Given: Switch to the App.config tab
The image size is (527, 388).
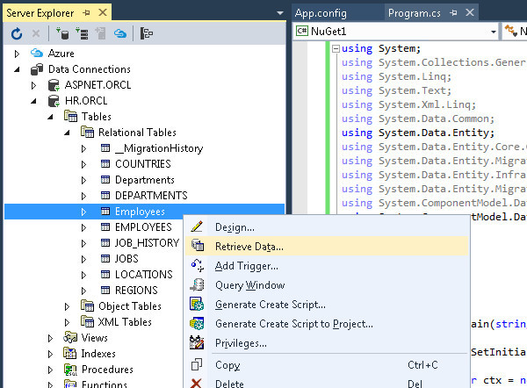Looking at the screenshot, I should (x=321, y=12).
